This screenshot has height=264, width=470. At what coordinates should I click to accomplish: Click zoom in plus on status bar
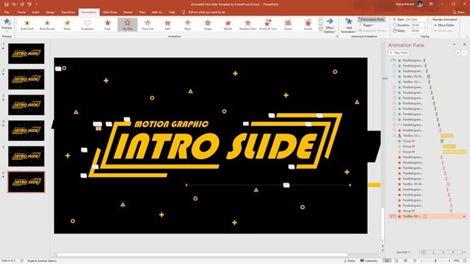(449, 261)
